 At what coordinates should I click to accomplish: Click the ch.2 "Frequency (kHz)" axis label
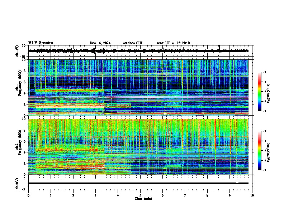click(20, 142)
